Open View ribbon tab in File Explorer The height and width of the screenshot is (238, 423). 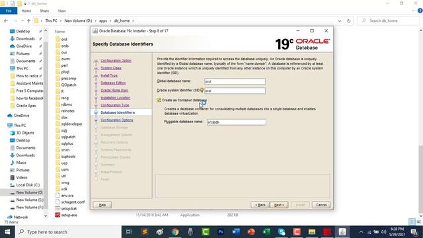61,11
